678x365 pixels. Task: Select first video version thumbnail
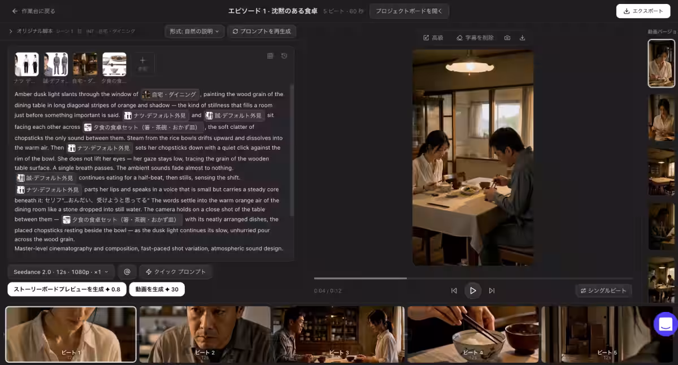coord(661,63)
